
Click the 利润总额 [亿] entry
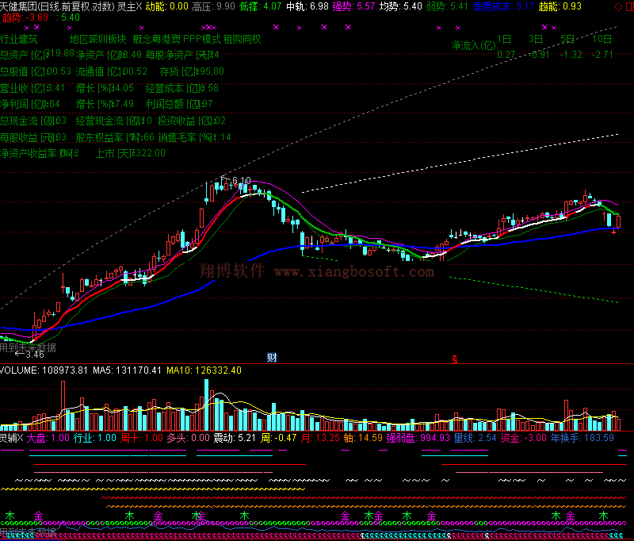click(179, 105)
